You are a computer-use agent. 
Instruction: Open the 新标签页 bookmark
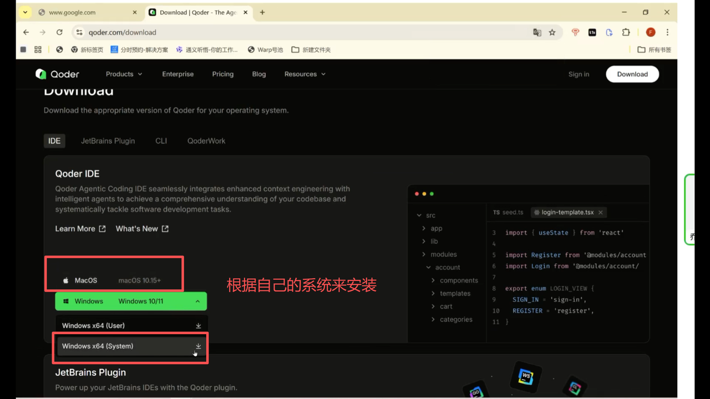[x=87, y=49]
